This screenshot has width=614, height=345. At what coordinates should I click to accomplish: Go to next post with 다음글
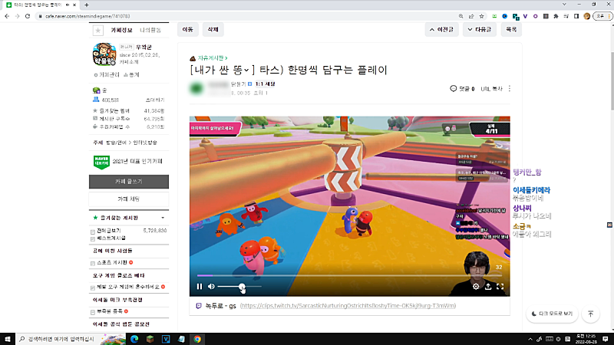tap(479, 30)
